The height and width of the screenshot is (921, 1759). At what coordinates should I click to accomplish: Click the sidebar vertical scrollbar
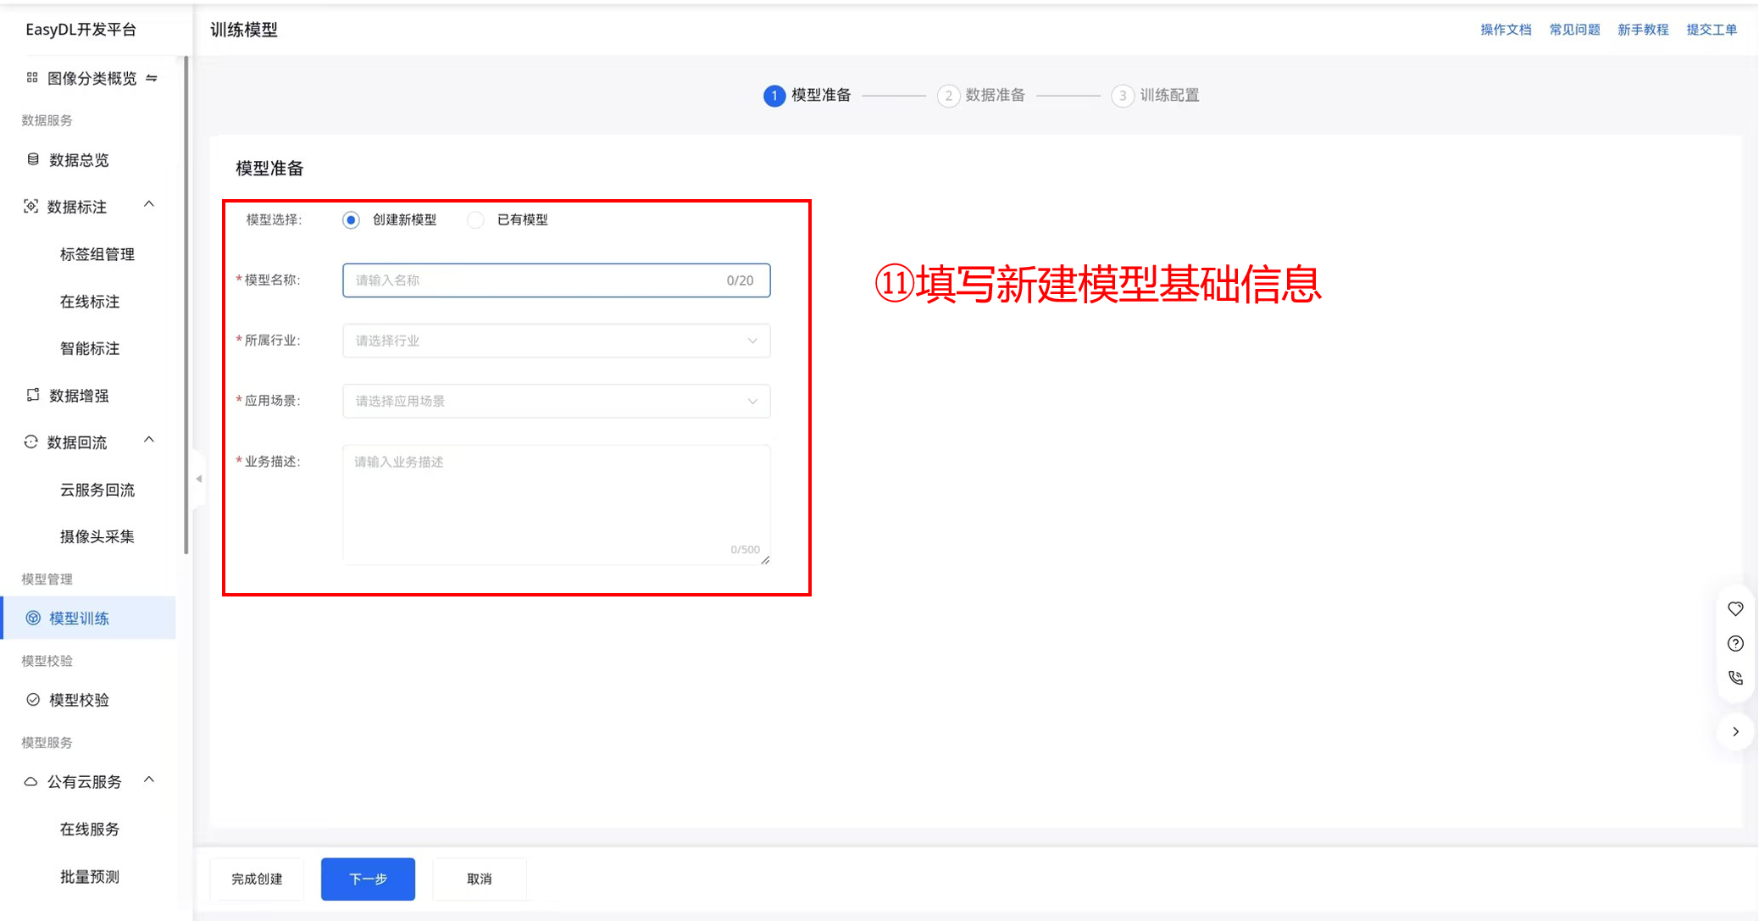point(186,305)
